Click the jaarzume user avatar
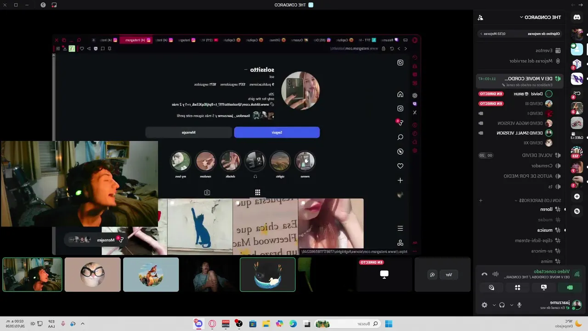This screenshot has height=331, width=588. [577, 304]
